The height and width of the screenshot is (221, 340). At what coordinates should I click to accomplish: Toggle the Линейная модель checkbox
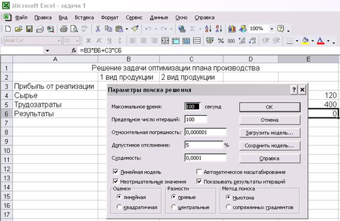point(117,172)
